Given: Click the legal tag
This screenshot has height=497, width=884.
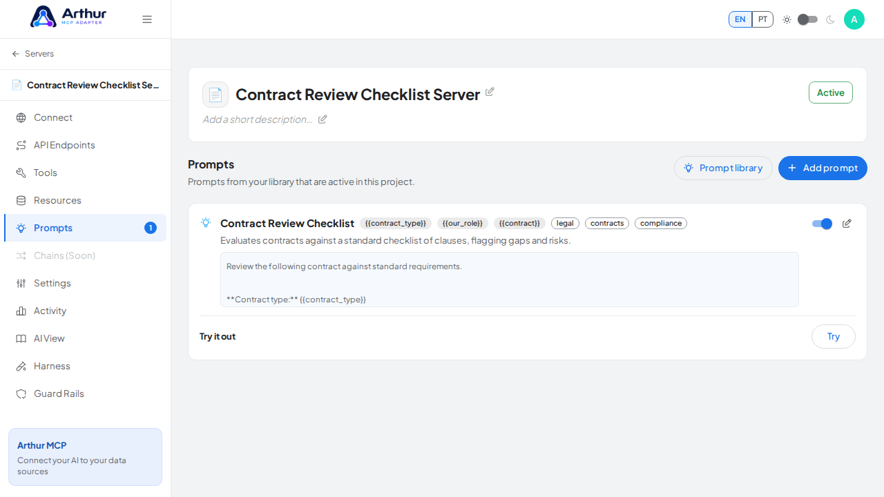Looking at the screenshot, I should [x=565, y=223].
